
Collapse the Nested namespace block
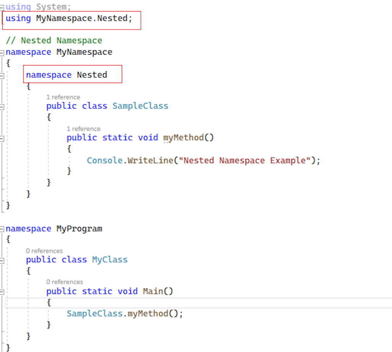point(2,75)
